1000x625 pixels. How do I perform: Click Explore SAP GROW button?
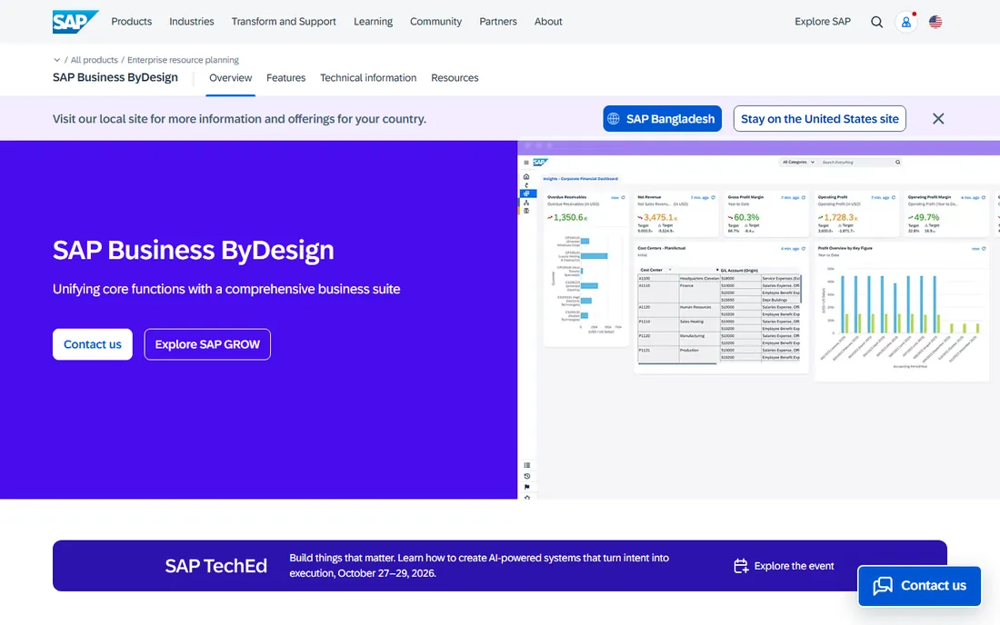click(207, 344)
